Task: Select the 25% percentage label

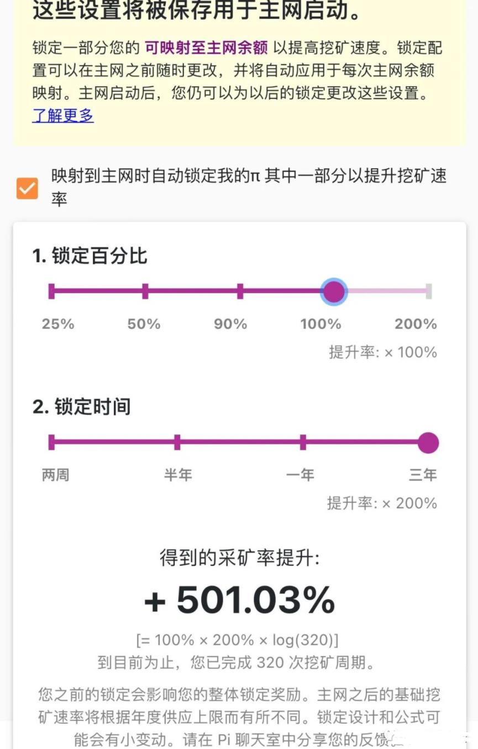Action: 58,324
